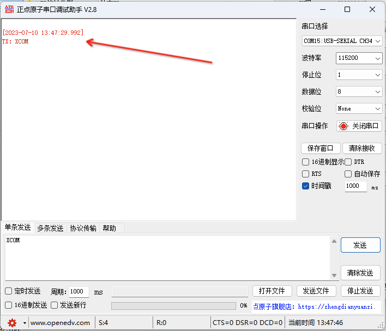The height and width of the screenshot is (331, 386).
Task: Click the 当前时间 13:47:46 status
Action: click(x=316, y=323)
